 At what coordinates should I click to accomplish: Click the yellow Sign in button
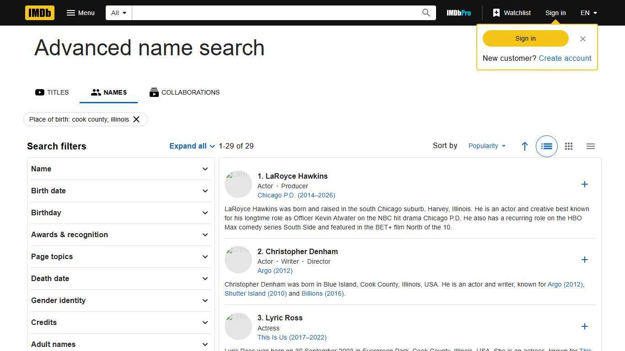click(x=525, y=38)
